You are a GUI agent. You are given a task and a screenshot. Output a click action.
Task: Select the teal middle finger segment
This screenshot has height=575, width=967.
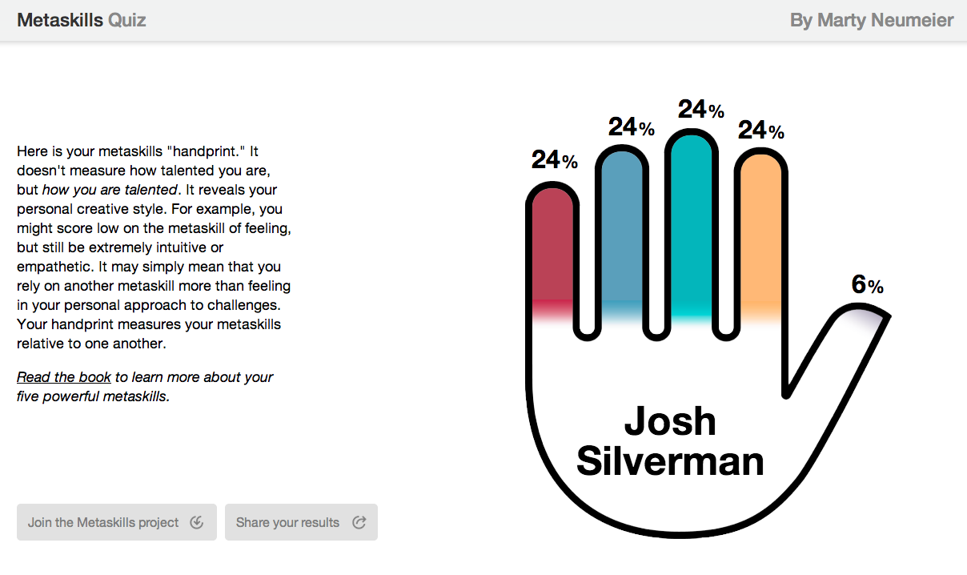(x=692, y=227)
